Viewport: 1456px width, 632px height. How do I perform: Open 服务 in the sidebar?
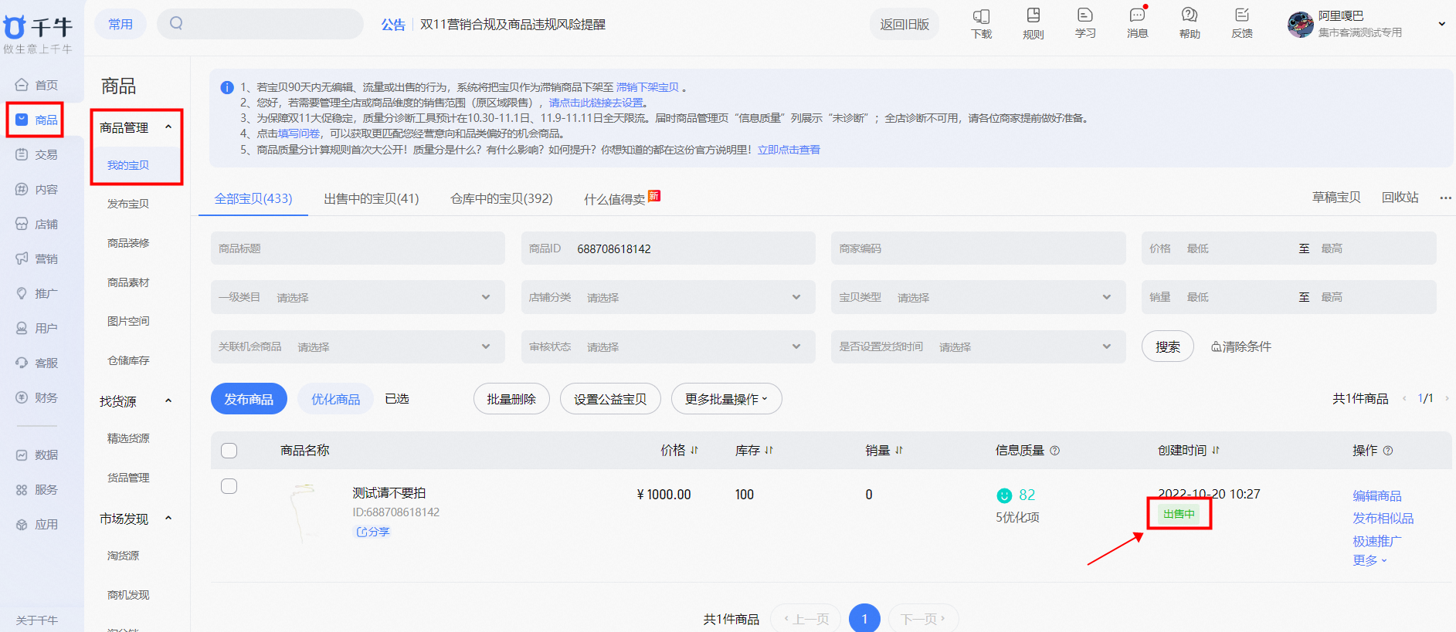[x=37, y=490]
